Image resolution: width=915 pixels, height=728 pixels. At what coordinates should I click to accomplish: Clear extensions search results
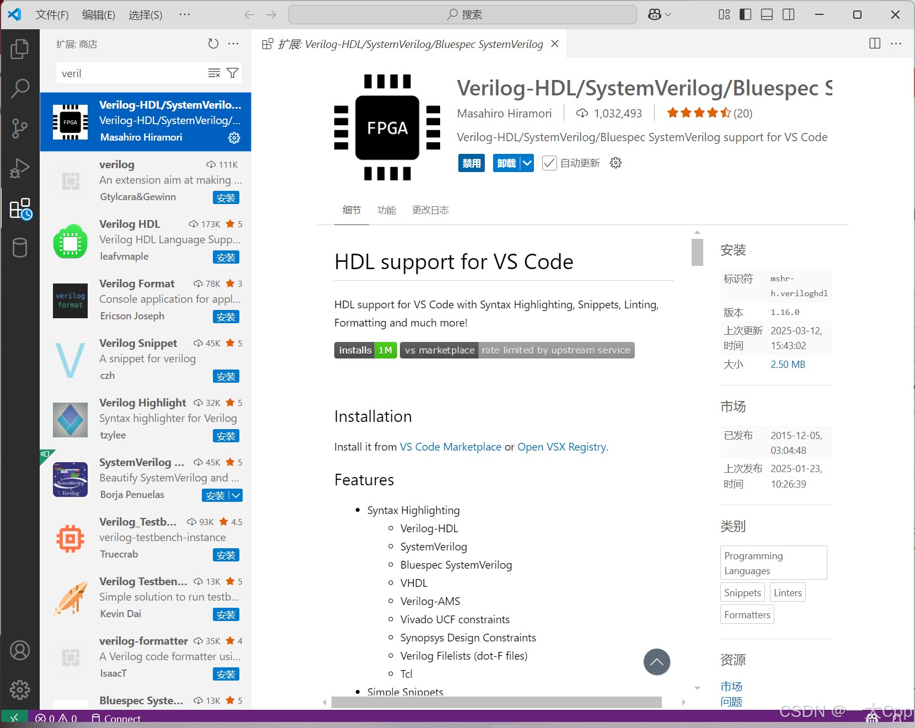(x=214, y=73)
